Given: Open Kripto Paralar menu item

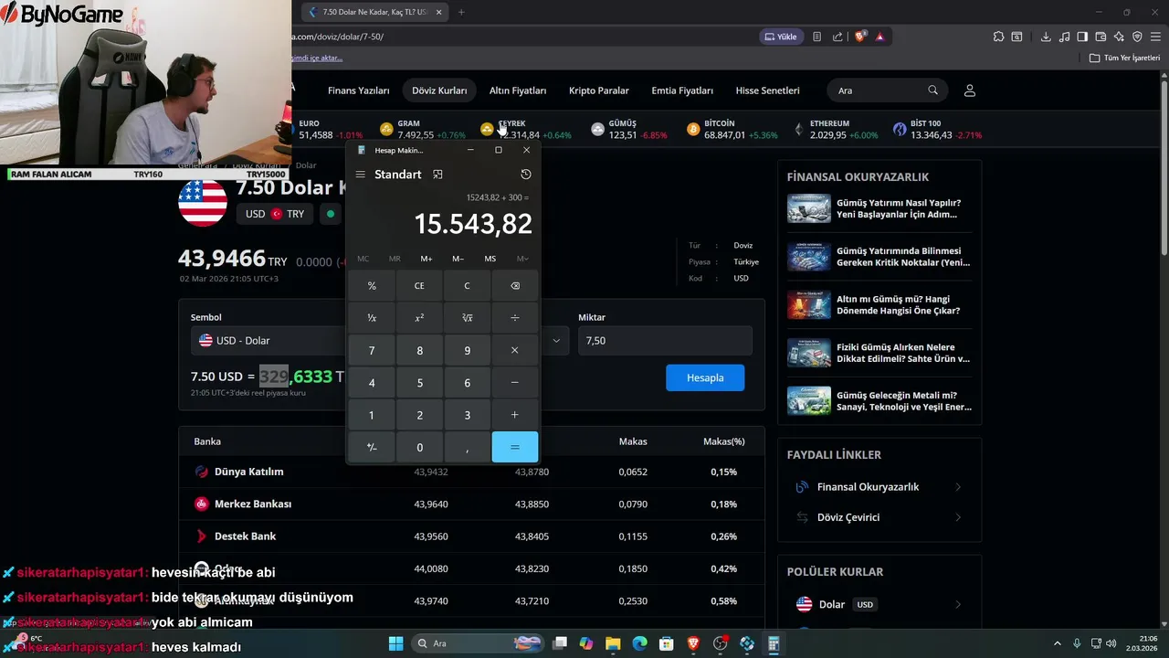Looking at the screenshot, I should point(599,90).
